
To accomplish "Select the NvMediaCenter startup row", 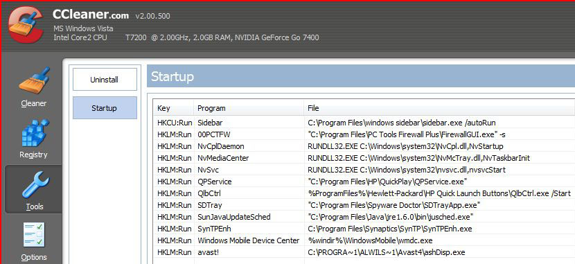I will point(364,158).
